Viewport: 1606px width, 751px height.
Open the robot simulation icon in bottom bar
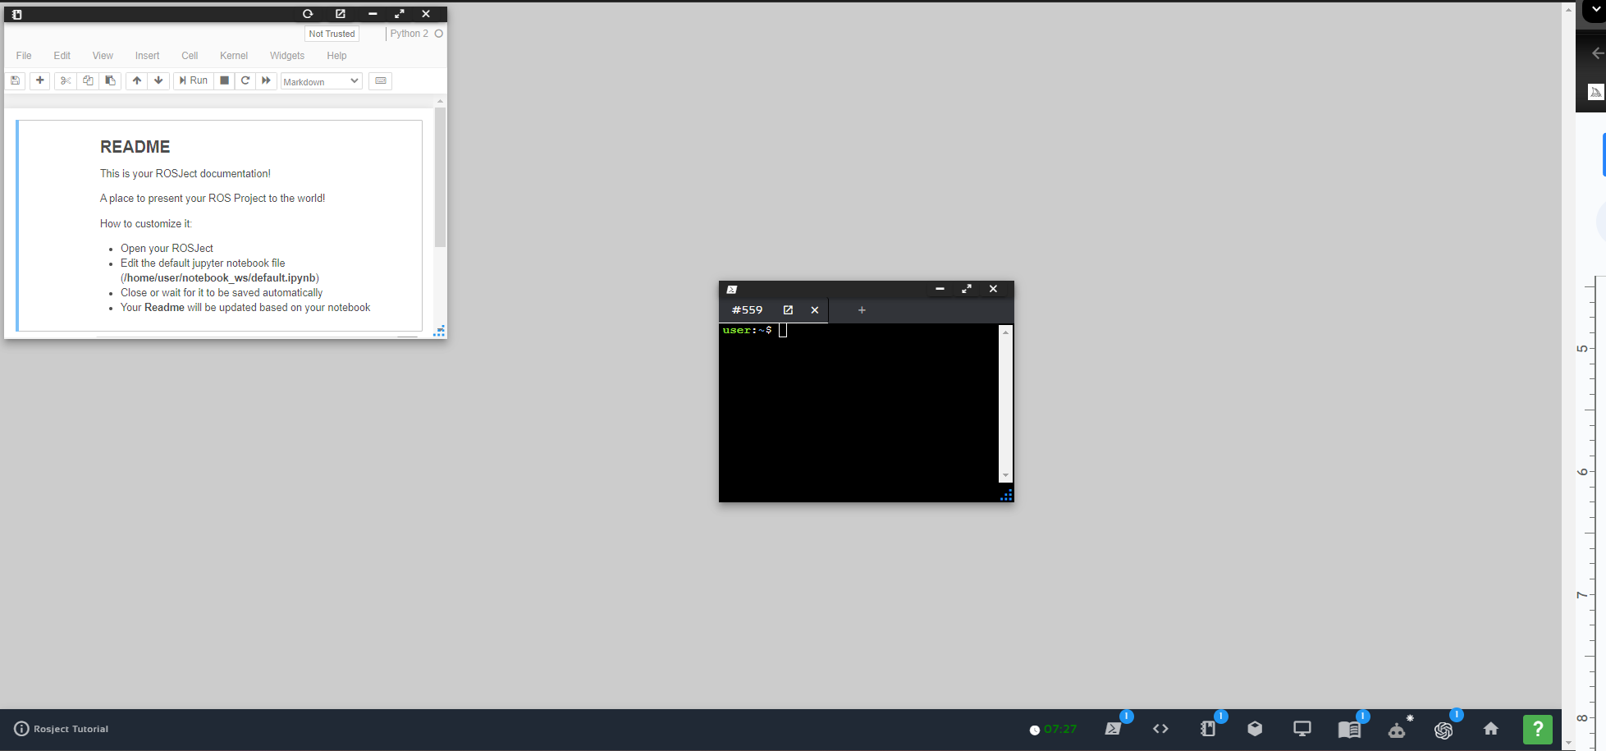tap(1397, 729)
